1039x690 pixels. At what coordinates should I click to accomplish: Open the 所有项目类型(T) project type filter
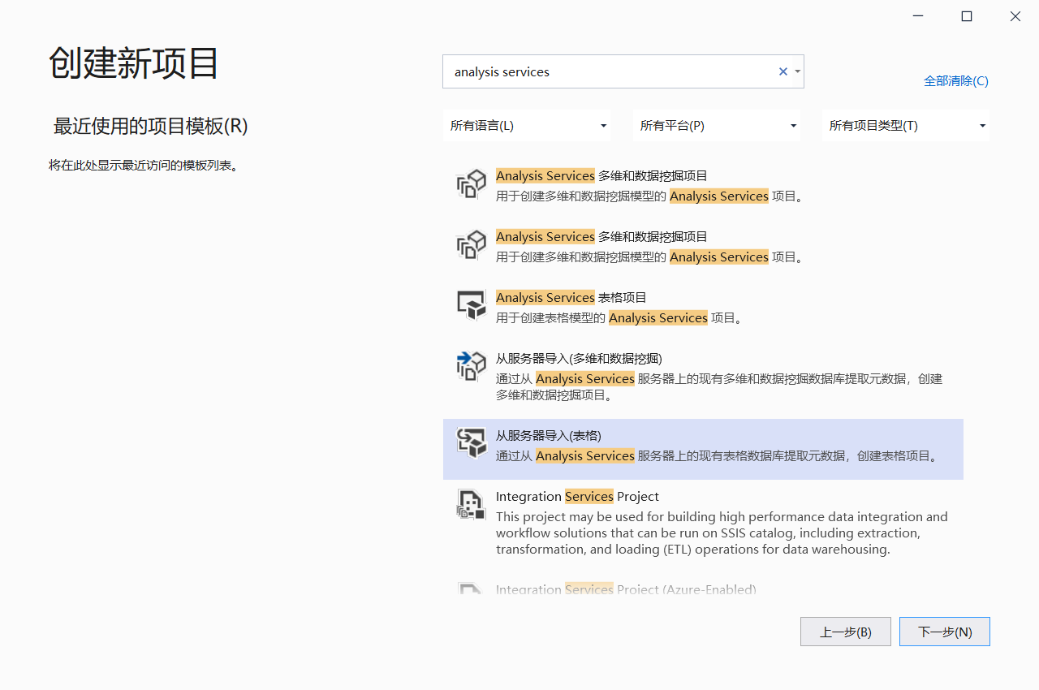coord(906,126)
